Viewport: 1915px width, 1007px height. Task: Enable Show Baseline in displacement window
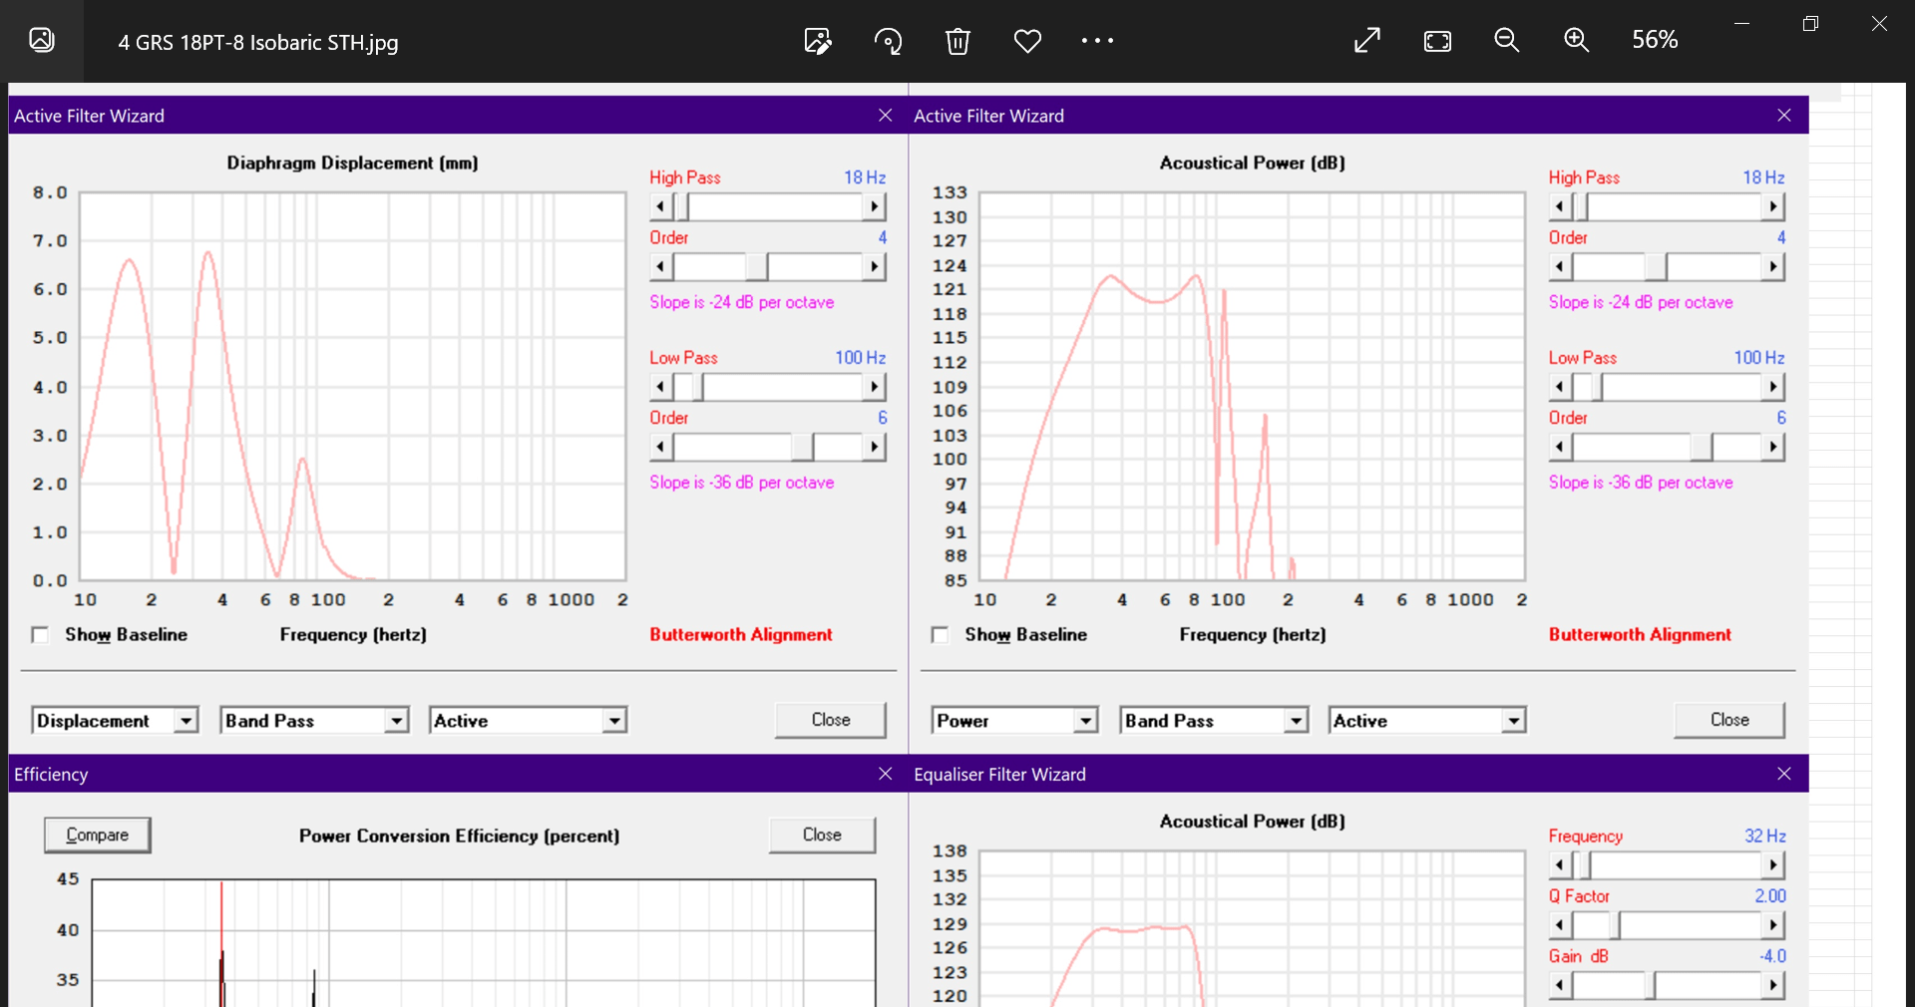point(40,635)
